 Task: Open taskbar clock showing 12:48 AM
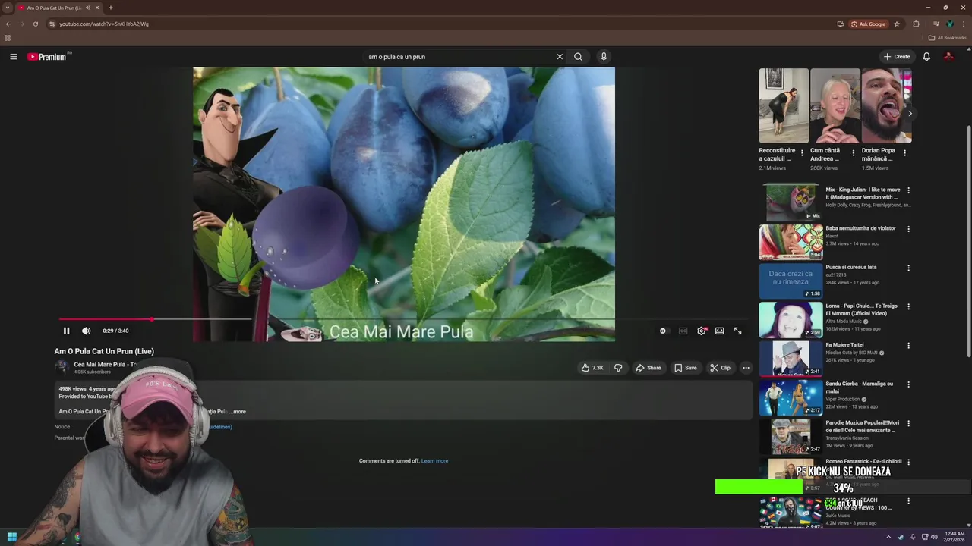[x=955, y=537]
